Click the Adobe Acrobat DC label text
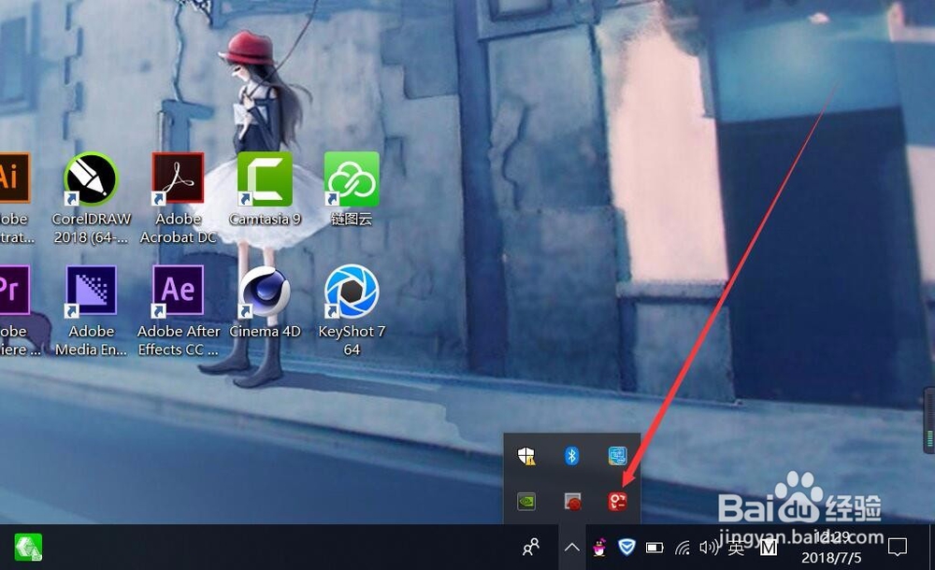This screenshot has height=570, width=935. [x=178, y=228]
